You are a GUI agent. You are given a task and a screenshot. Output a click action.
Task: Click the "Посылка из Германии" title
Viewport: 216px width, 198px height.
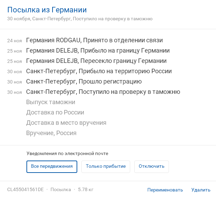point(47,10)
